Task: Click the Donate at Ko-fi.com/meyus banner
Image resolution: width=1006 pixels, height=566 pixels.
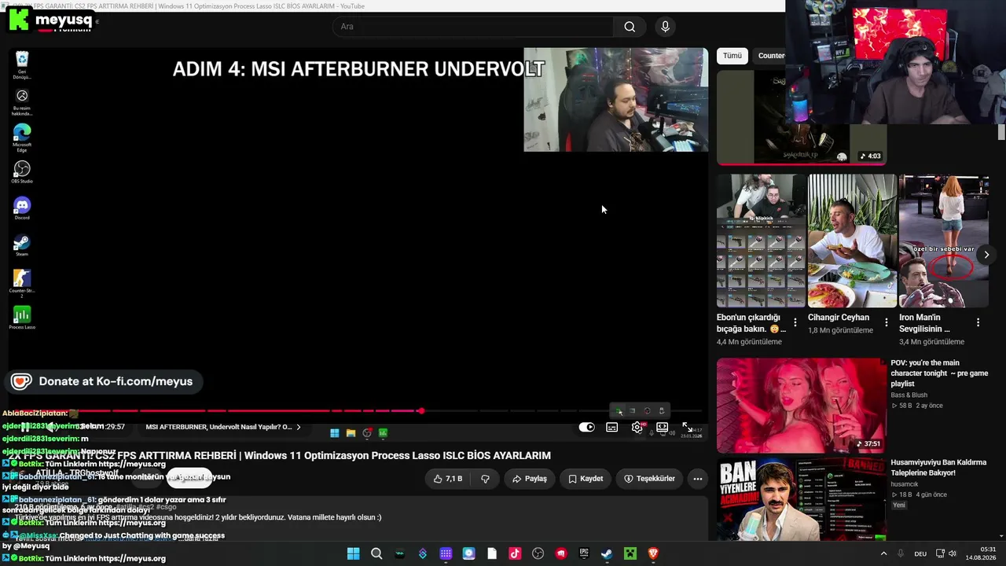Action: (x=105, y=381)
